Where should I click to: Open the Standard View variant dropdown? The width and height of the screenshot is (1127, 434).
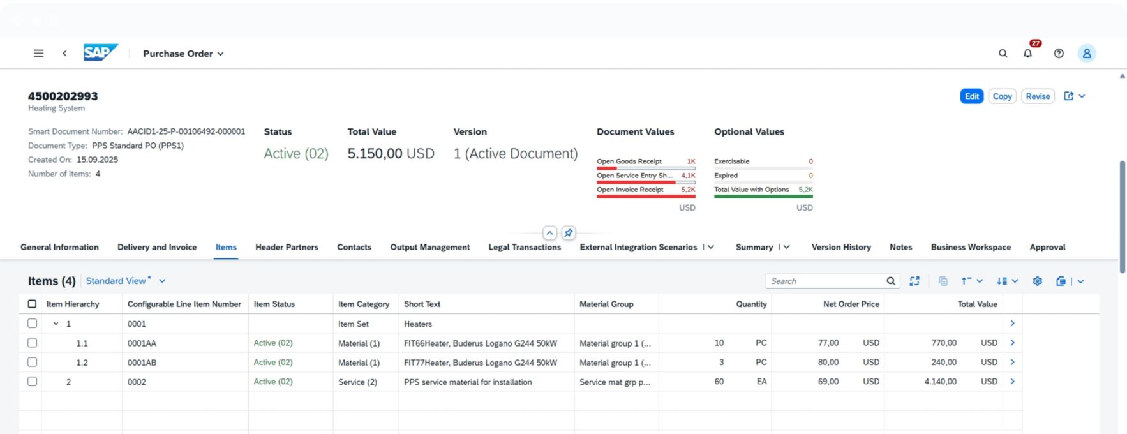tap(162, 281)
